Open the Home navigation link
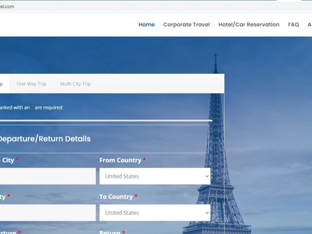The width and height of the screenshot is (312, 234). [x=146, y=24]
